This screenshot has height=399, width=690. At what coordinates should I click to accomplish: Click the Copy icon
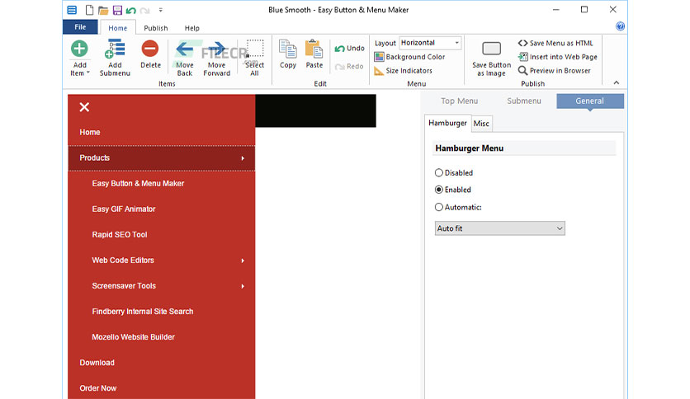click(288, 49)
